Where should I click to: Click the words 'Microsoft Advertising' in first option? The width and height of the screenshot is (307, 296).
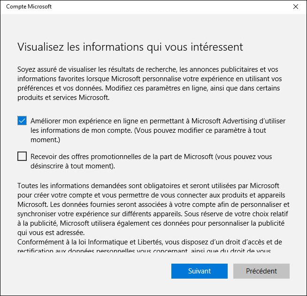220,121
